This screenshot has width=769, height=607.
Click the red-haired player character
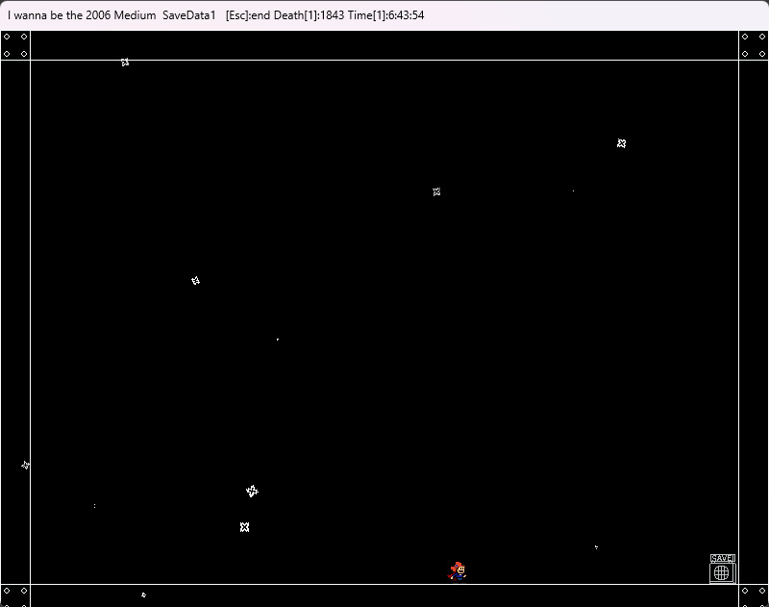coord(458,571)
